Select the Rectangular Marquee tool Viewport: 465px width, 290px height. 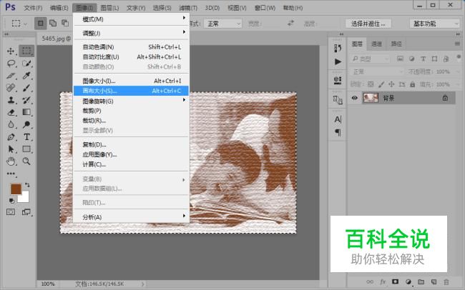click(26, 51)
